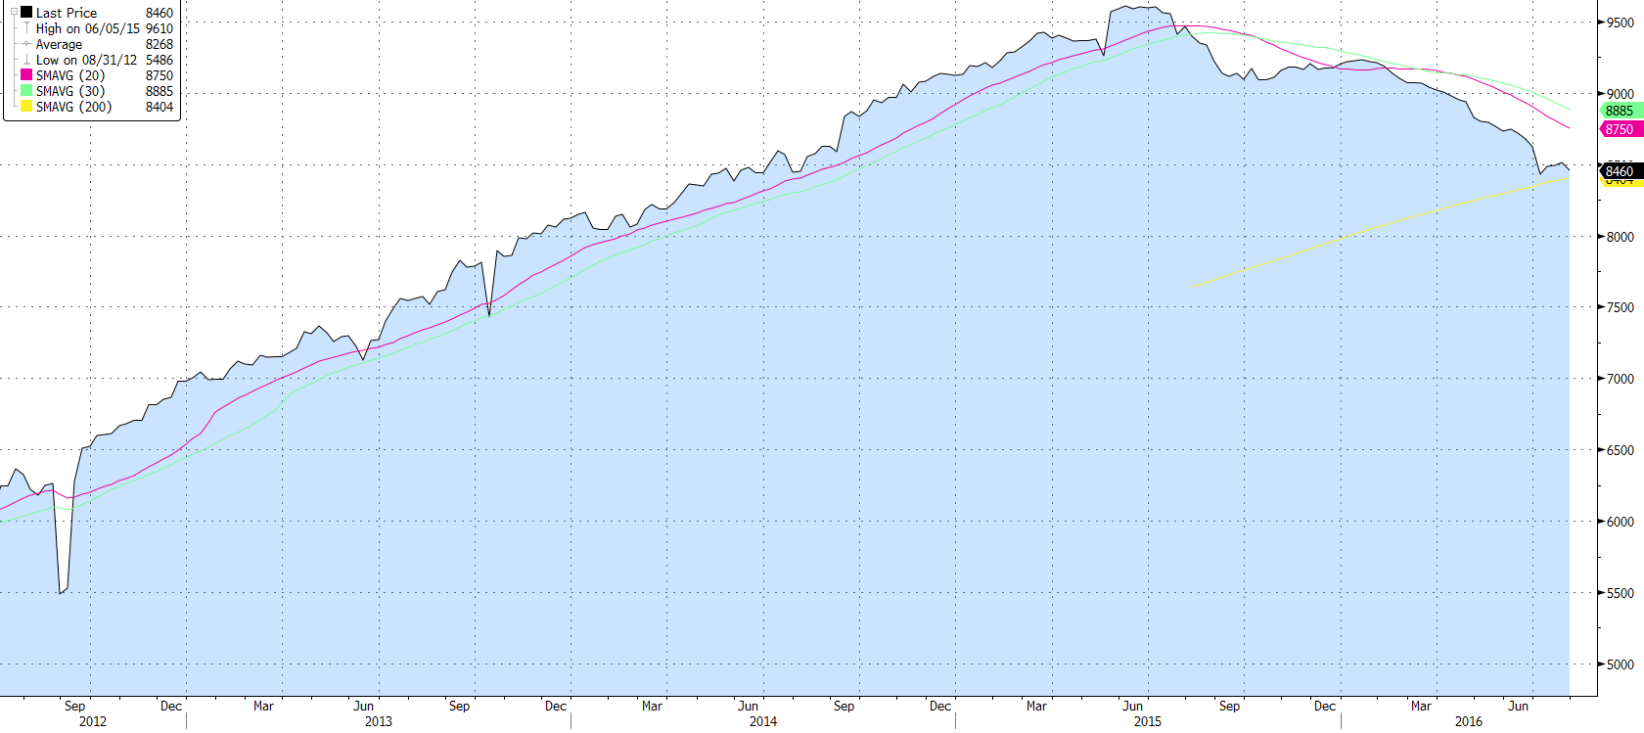Select the 'Average' legend entry
The width and height of the screenshot is (1644, 733).
59,44
